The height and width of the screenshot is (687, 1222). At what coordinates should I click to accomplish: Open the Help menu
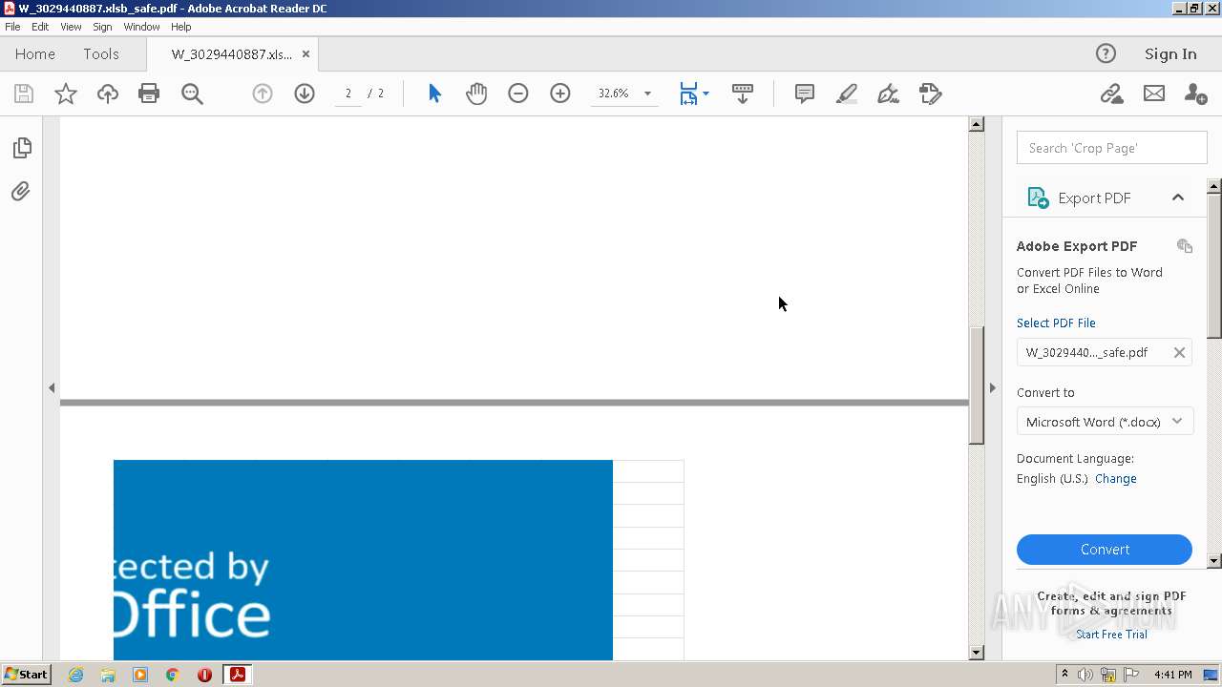click(181, 27)
